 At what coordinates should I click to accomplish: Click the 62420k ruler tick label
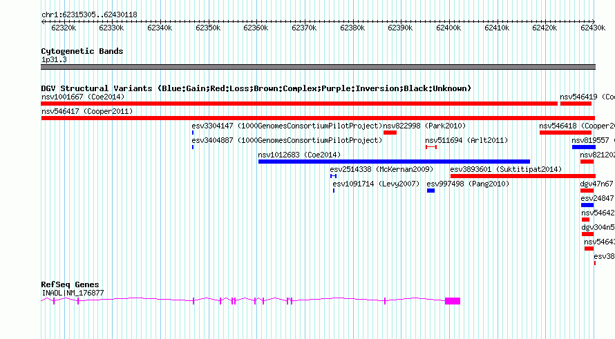[x=545, y=28]
